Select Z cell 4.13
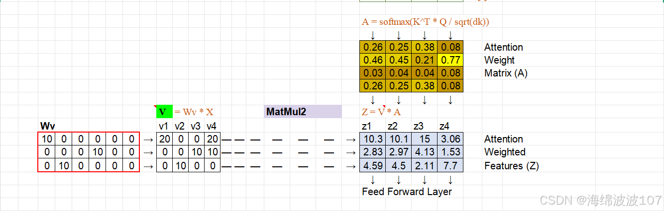 coord(424,152)
